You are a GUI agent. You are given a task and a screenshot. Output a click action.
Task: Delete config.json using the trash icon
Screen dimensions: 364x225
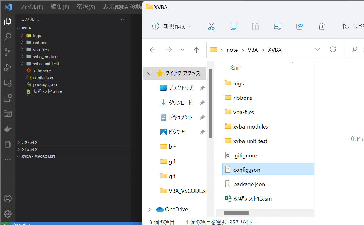321,26
